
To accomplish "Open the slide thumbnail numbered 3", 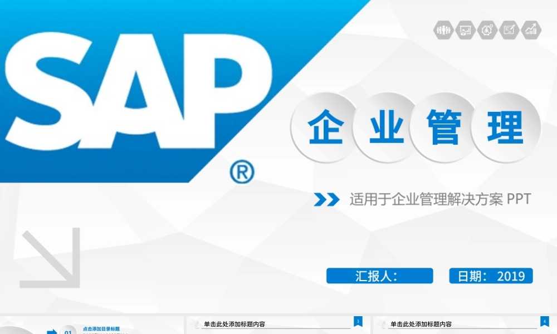I will [278, 325].
